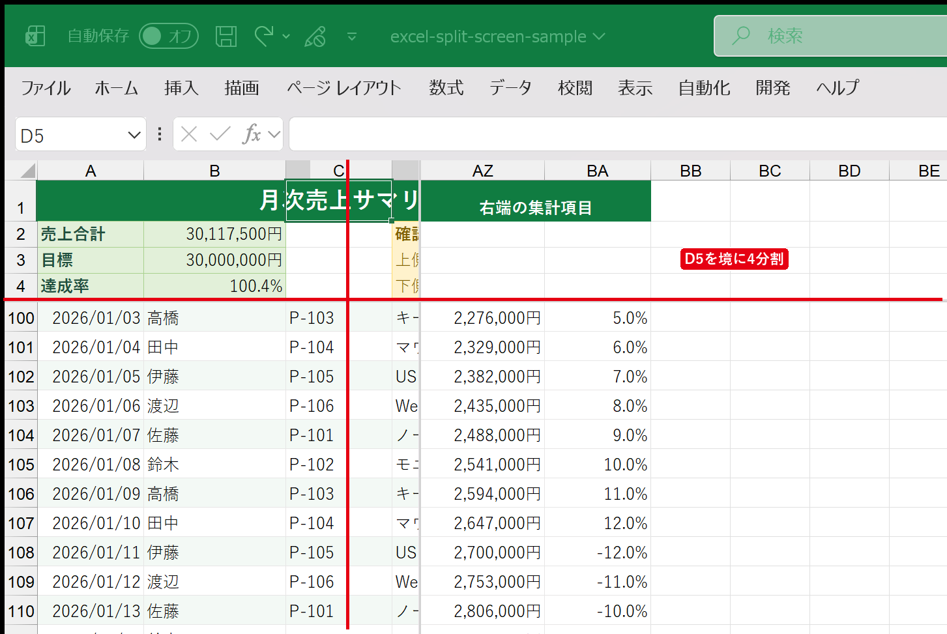Click the Enter checkmark formula icon
The height and width of the screenshot is (634, 947).
pos(220,134)
